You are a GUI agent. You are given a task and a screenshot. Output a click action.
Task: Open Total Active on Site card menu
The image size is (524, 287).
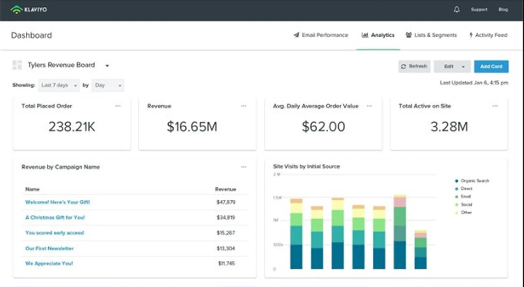coord(495,106)
